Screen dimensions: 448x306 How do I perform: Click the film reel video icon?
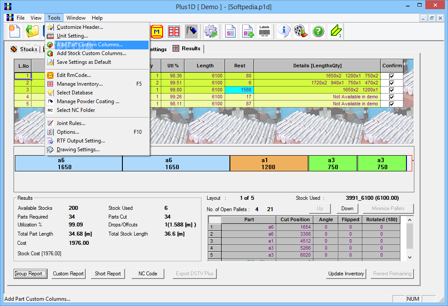[x=301, y=31]
